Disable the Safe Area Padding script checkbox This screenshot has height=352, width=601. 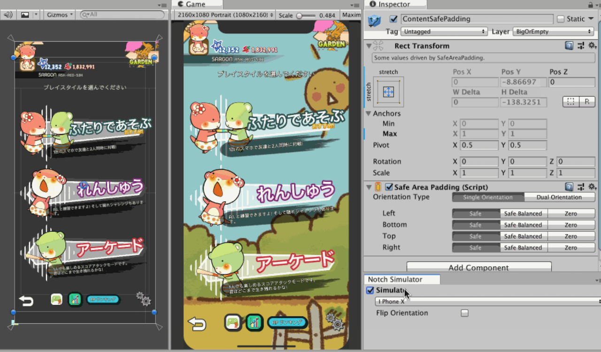point(389,187)
